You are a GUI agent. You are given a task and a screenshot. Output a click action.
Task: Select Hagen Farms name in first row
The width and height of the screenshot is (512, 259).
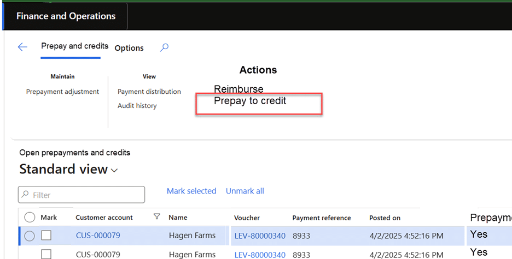193,235
